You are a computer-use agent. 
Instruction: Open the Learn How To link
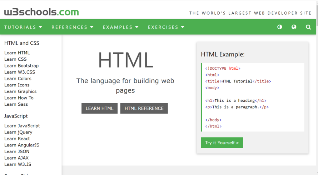tap(19, 98)
